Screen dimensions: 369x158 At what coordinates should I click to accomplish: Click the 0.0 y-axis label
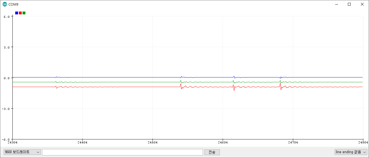[x=7, y=78]
